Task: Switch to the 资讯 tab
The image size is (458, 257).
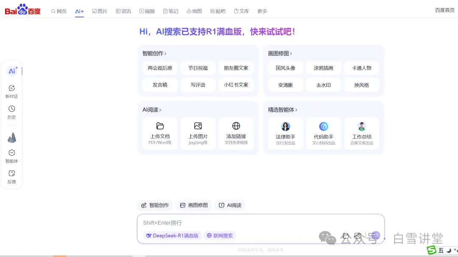Action: coord(123,11)
